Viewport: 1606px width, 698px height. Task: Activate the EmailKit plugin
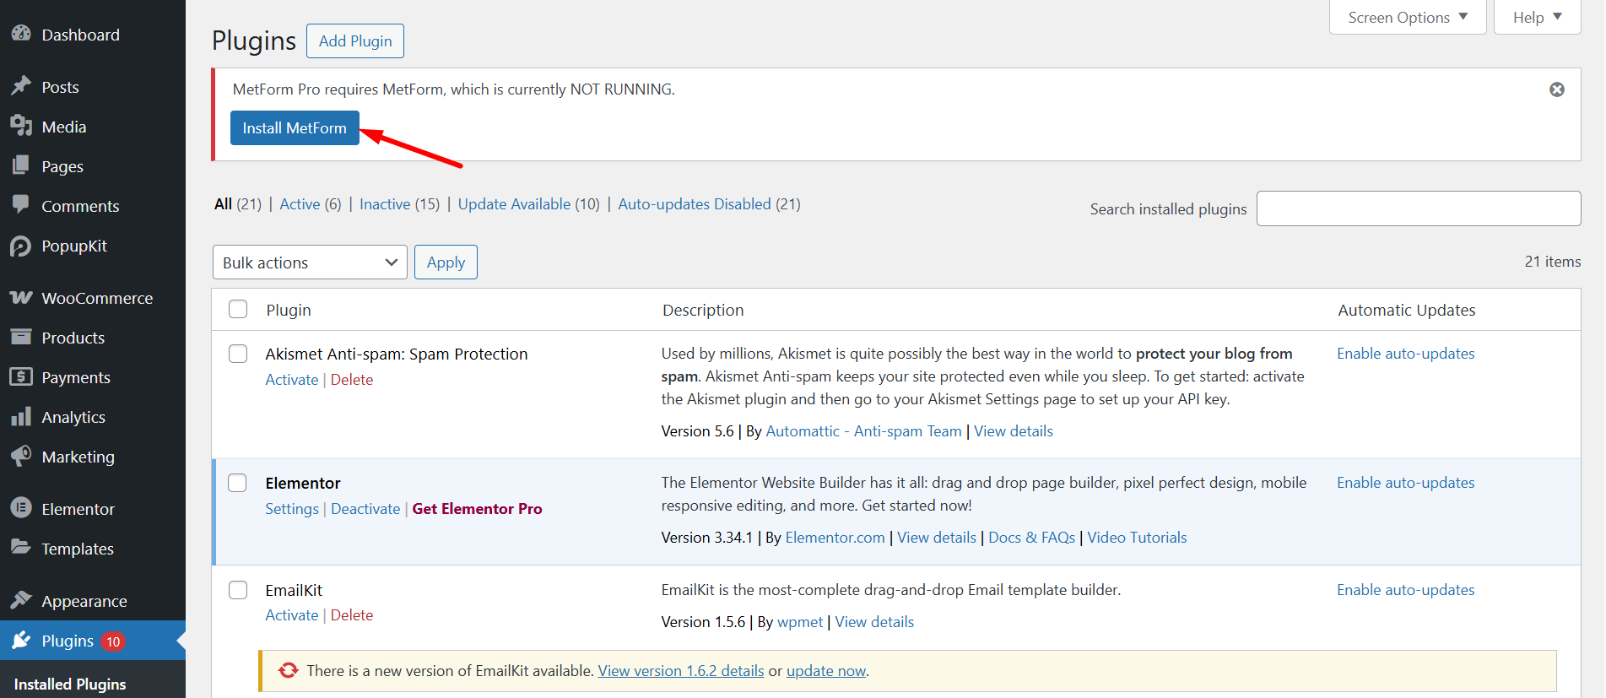[292, 615]
